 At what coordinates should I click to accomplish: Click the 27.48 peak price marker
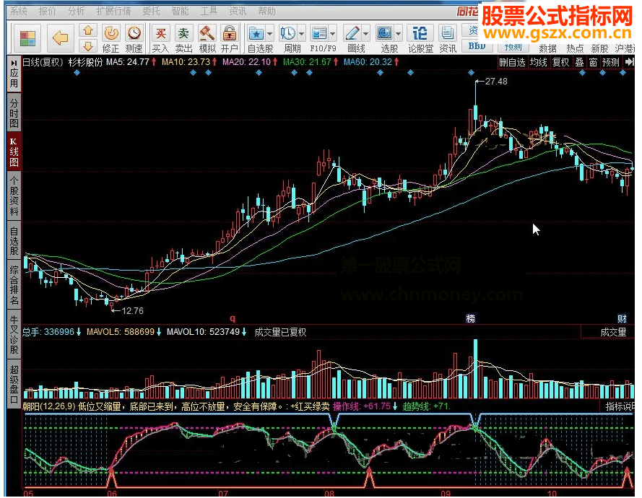[496, 82]
